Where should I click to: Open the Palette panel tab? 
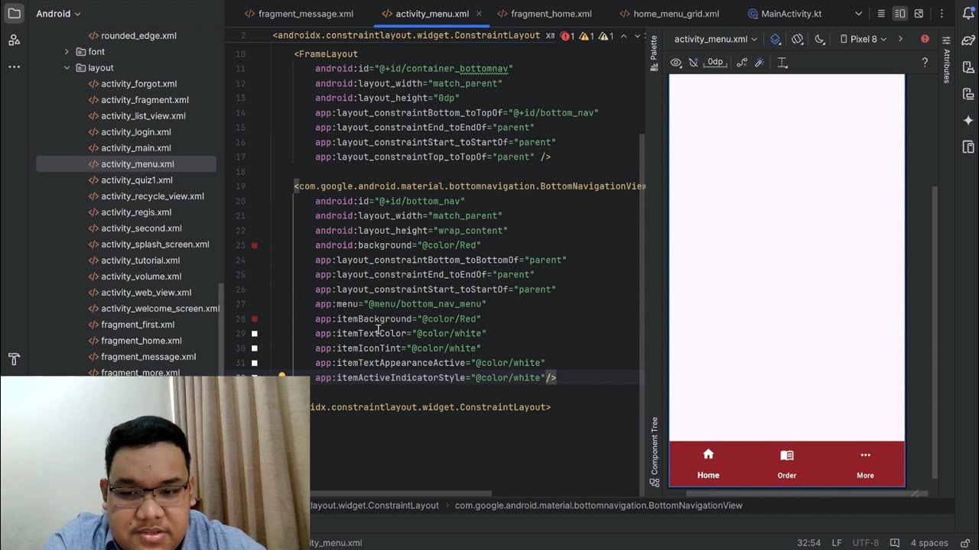tap(654, 53)
